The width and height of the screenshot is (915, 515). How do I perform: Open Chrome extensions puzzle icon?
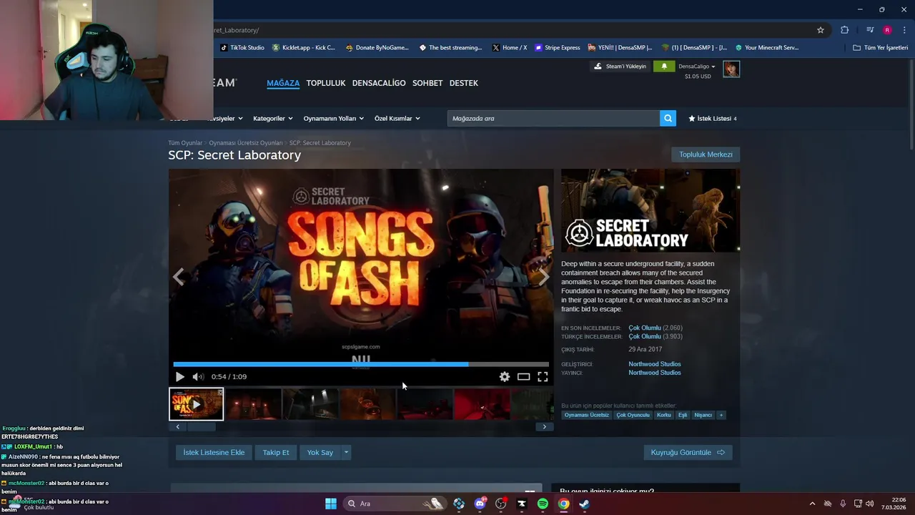pyautogui.click(x=845, y=30)
